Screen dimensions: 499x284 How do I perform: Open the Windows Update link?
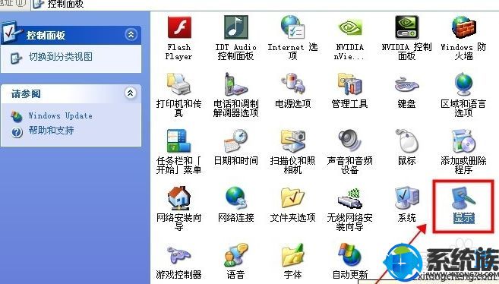click(x=61, y=115)
